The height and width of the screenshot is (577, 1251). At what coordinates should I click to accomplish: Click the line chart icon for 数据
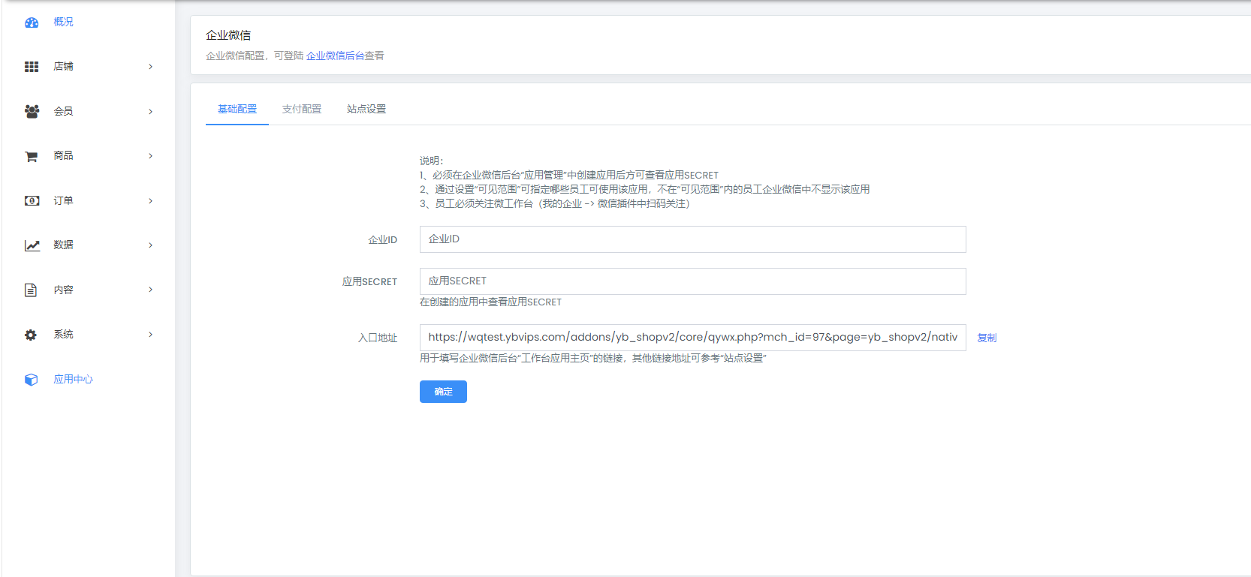pos(32,245)
